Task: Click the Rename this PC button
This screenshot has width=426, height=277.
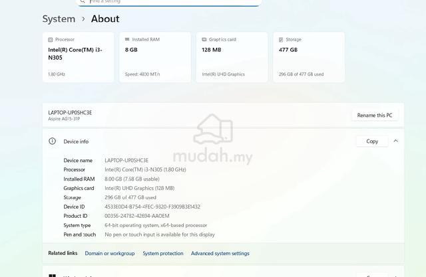Action: point(375,115)
